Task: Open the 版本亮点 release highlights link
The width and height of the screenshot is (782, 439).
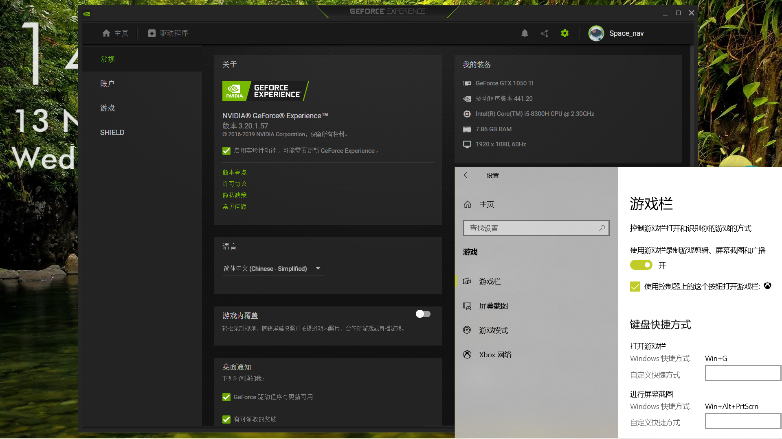Action: [x=235, y=173]
